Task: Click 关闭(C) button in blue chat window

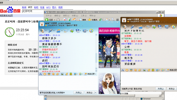Action: (x=78, y=93)
